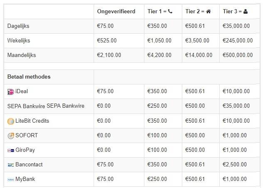
Task: Click the €2,100.00 monthly unverified cell
Action: 109,55
